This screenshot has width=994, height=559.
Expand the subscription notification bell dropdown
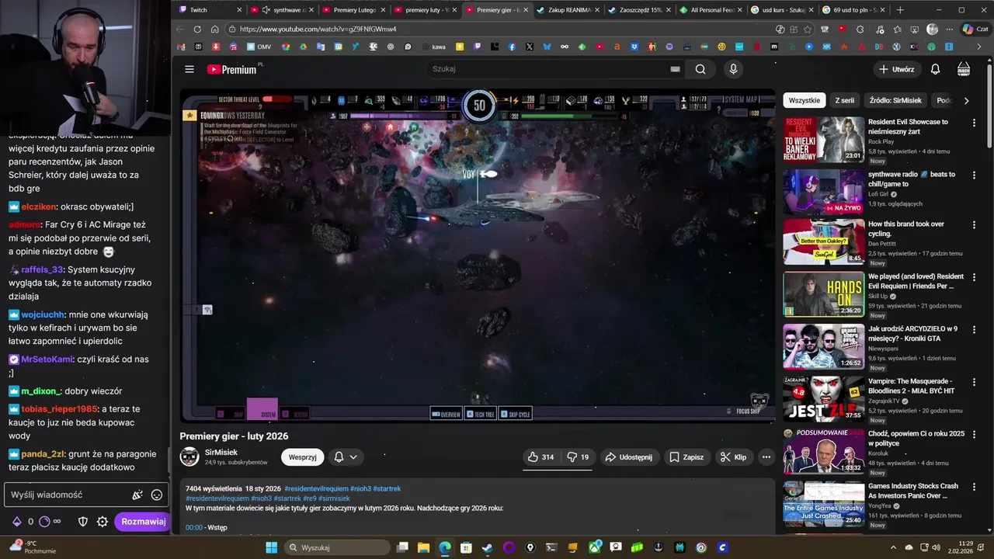click(346, 457)
